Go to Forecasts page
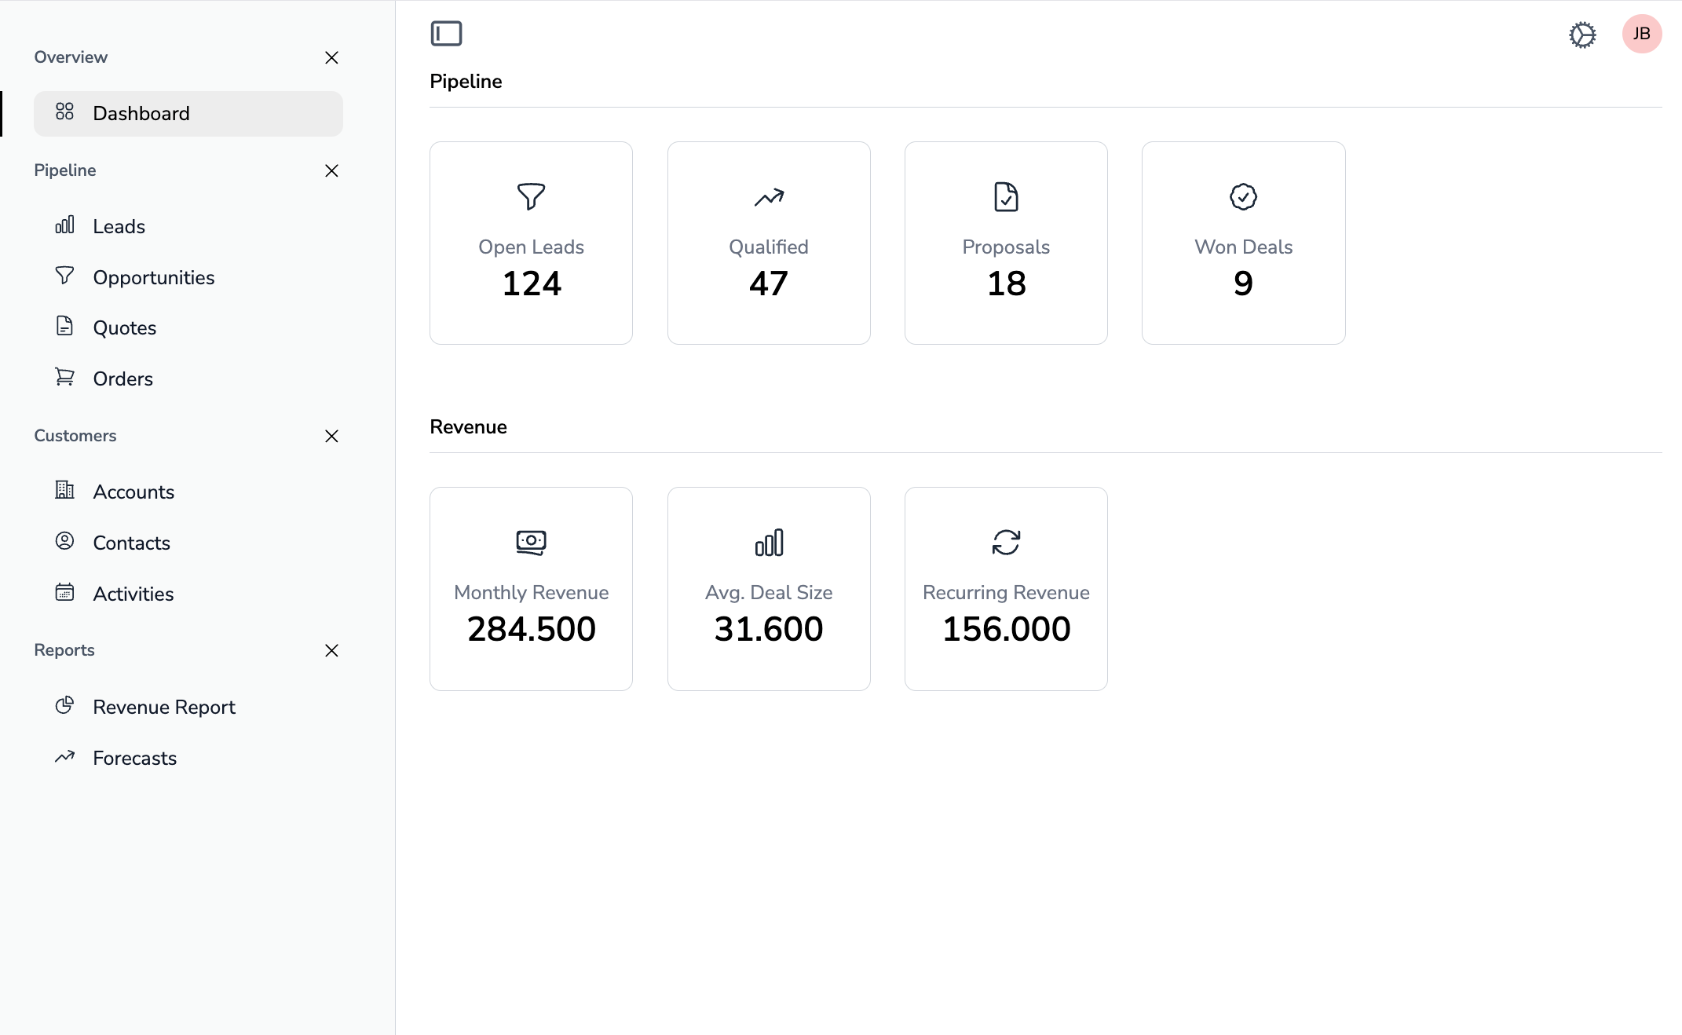 tap(134, 758)
